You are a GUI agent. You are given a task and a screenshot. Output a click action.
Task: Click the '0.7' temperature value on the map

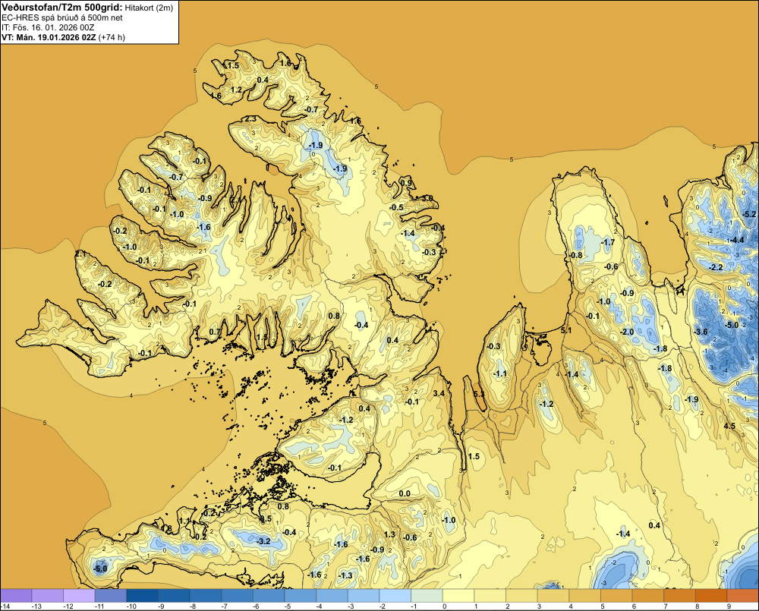tap(215, 332)
